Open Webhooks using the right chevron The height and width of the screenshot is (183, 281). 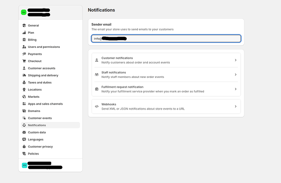click(236, 106)
